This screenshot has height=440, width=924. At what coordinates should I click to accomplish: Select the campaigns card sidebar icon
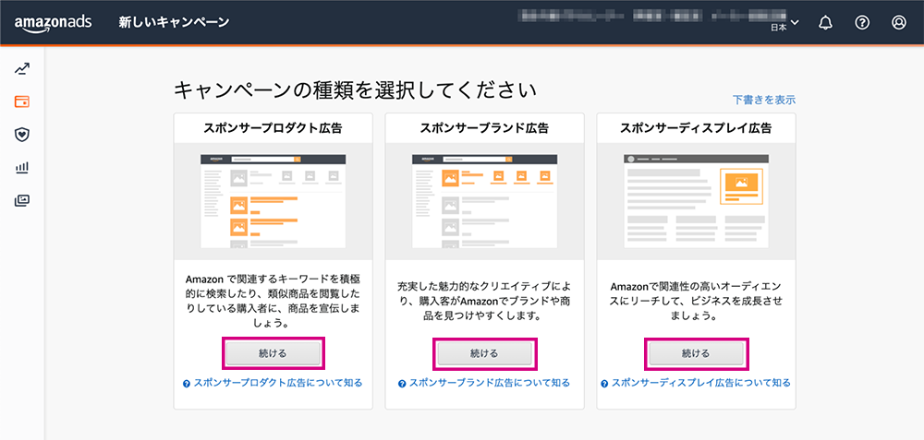click(x=22, y=101)
